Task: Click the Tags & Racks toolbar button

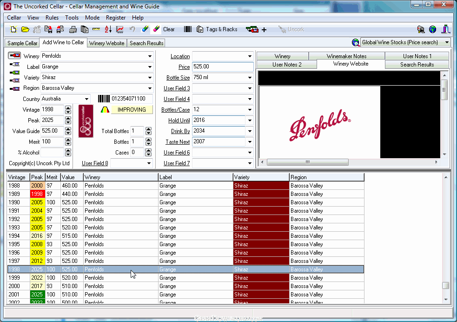Action: [x=217, y=29]
